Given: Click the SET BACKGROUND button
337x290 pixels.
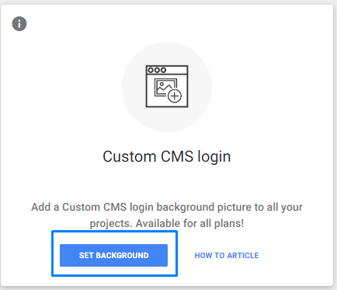Looking at the screenshot, I should click(113, 255).
